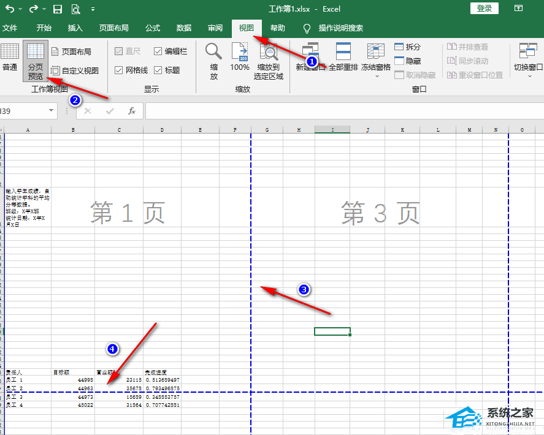Save the workbook with the floppy icon
This screenshot has width=544, height=435.
(57, 9)
